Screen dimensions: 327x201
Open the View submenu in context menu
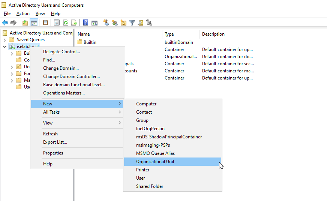click(77, 123)
